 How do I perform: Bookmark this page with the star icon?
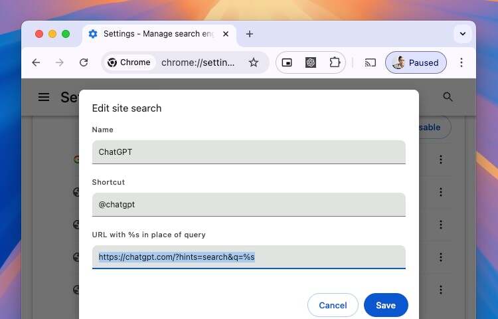(x=253, y=62)
